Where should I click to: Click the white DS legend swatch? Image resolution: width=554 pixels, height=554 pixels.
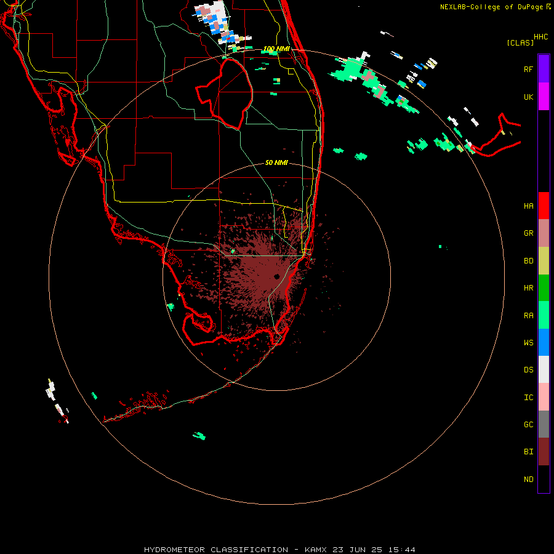544,369
